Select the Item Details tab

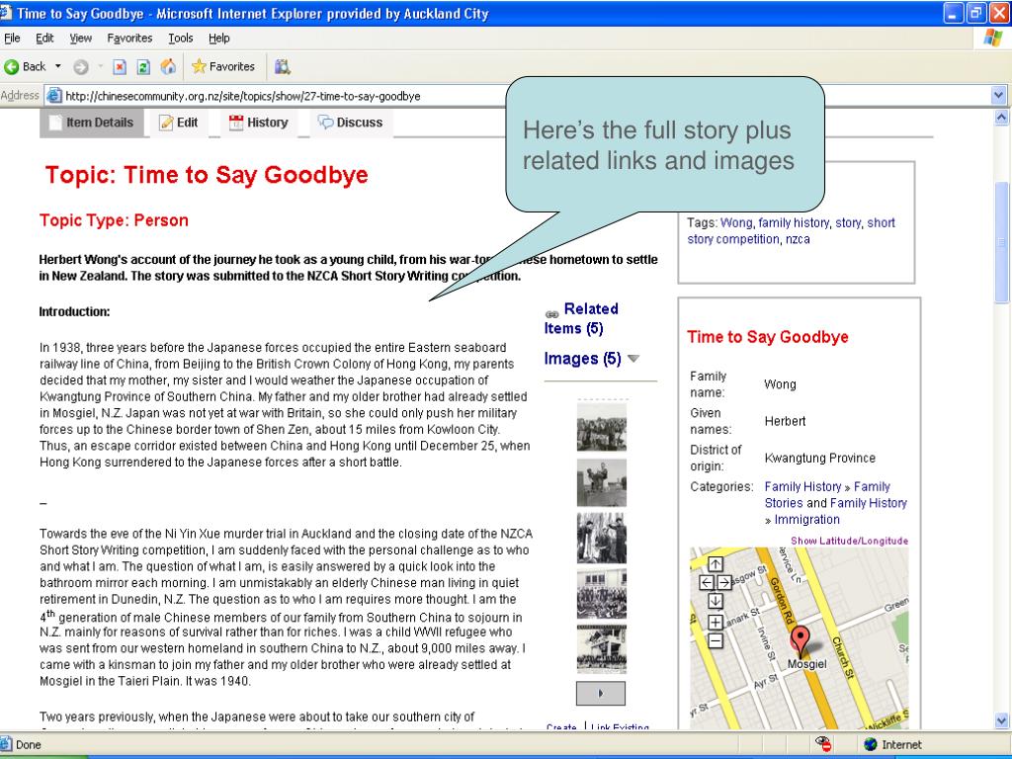pyautogui.click(x=92, y=123)
